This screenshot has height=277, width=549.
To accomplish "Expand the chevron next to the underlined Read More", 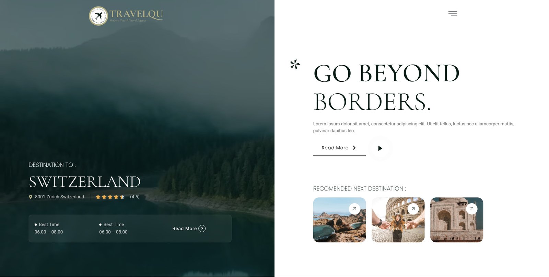I will coord(354,148).
